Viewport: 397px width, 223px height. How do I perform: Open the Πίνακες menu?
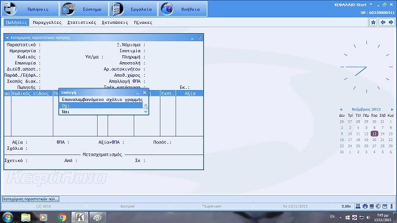click(x=143, y=22)
